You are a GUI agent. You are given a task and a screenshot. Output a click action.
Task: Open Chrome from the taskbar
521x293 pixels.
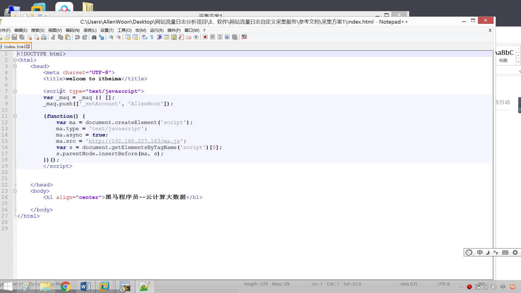pos(65,286)
